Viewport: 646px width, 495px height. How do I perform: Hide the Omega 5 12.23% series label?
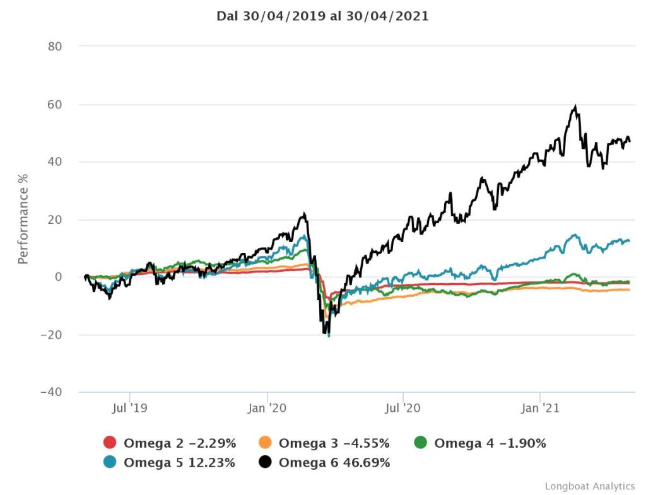point(179,462)
